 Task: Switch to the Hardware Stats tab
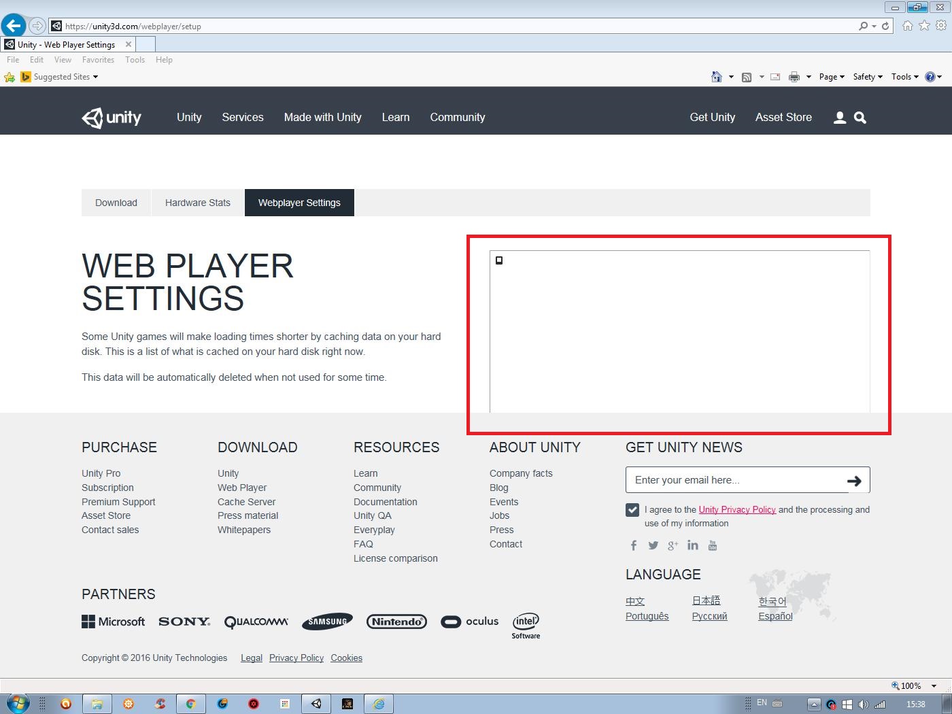(198, 203)
